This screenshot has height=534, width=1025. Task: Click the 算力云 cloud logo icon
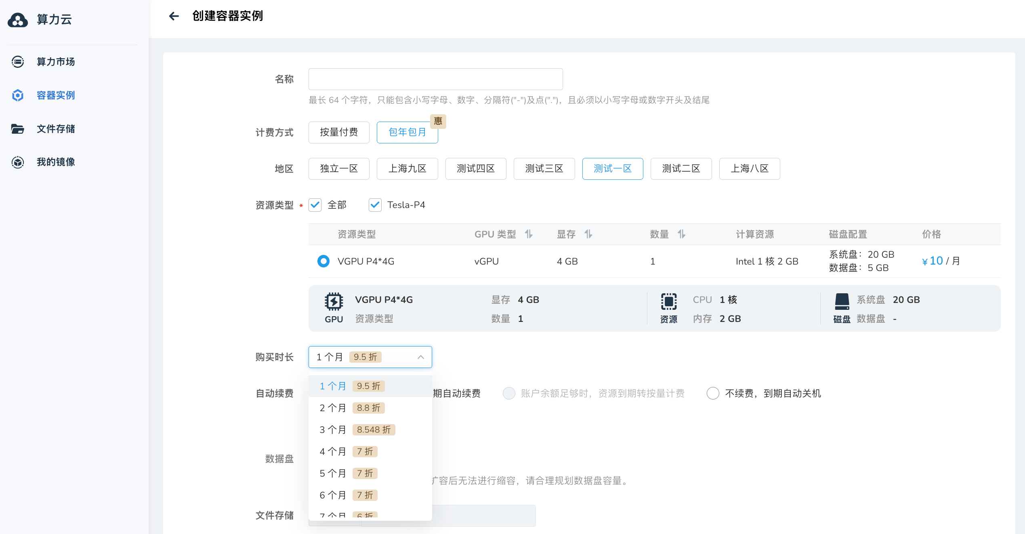pyautogui.click(x=17, y=20)
